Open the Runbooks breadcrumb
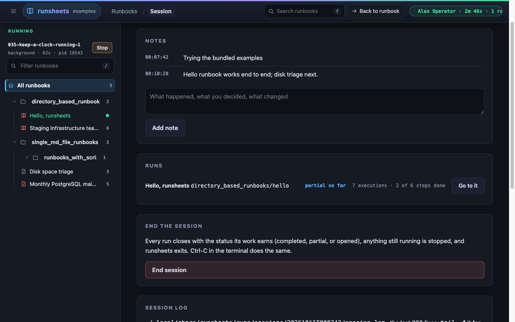The image size is (515, 322). (x=124, y=11)
